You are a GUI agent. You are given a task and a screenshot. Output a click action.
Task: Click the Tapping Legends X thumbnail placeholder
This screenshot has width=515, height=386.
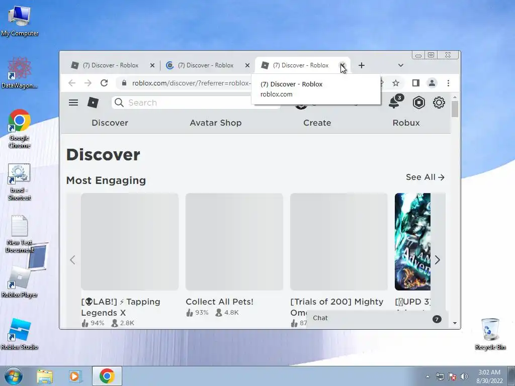point(130,242)
